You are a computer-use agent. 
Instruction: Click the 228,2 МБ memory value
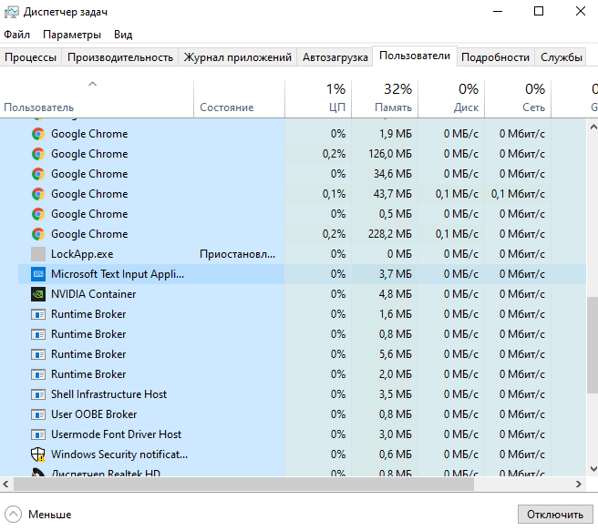[390, 234]
